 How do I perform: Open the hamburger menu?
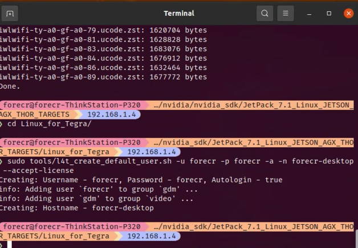tap(286, 14)
